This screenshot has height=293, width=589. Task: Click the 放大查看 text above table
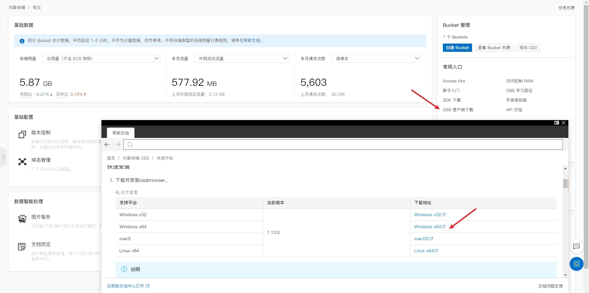(129, 192)
